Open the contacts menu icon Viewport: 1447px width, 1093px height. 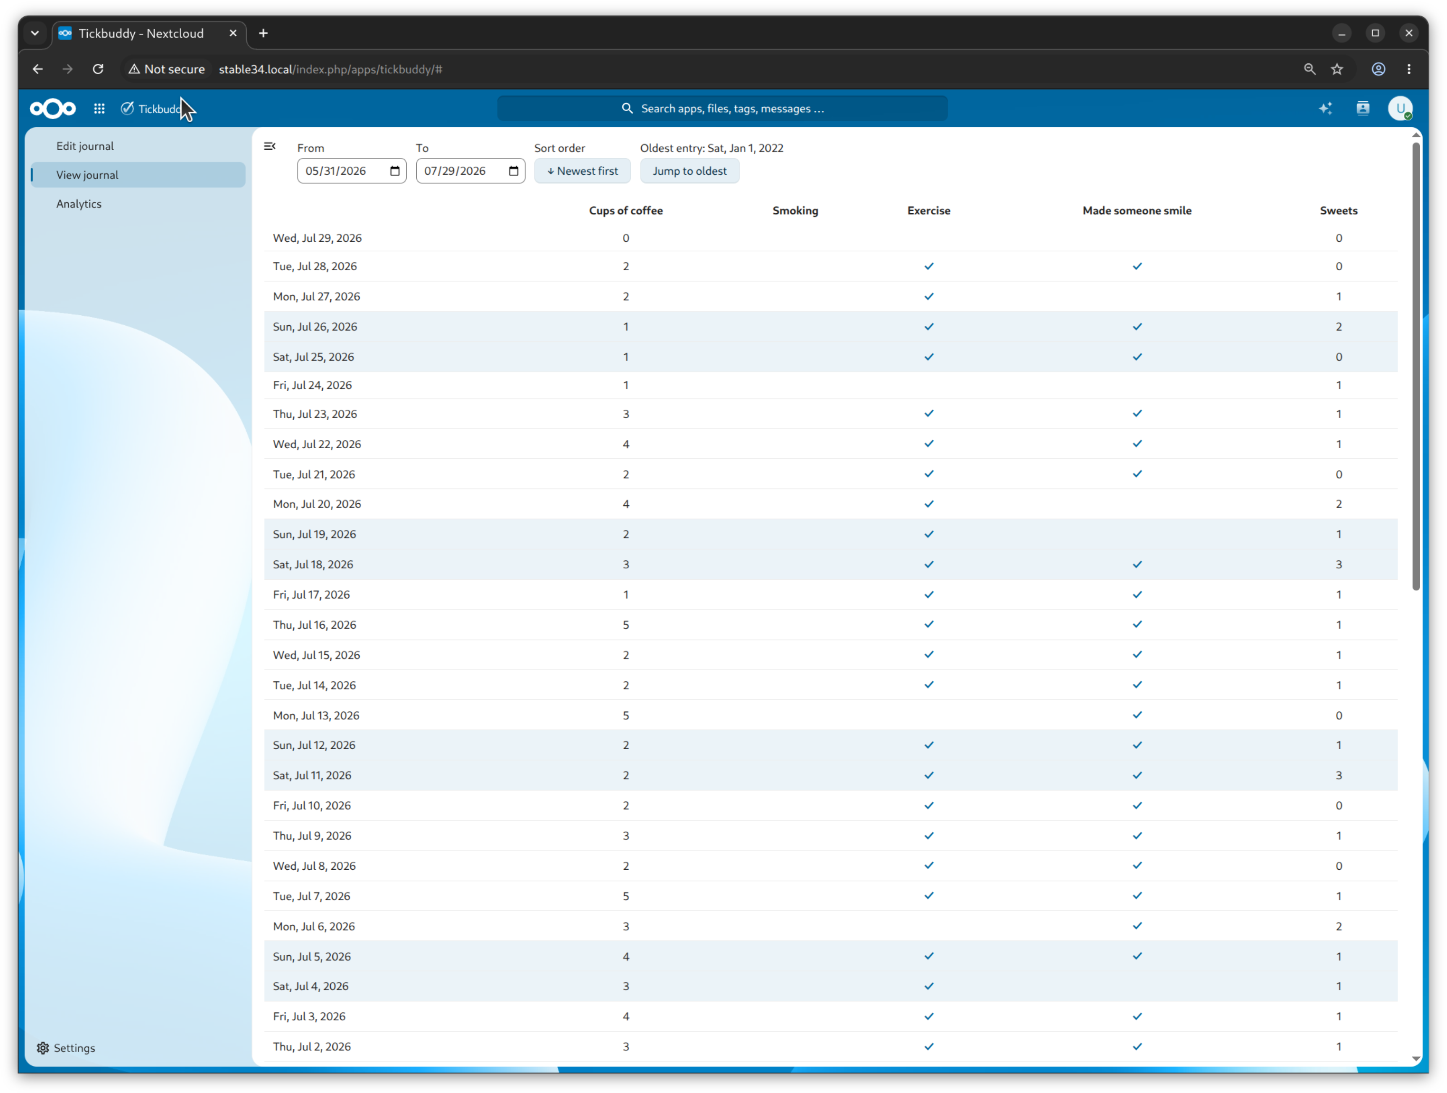(x=1363, y=109)
